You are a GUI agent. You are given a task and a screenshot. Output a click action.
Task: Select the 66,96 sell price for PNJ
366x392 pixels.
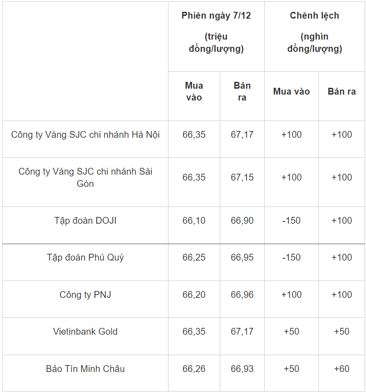[x=242, y=295]
